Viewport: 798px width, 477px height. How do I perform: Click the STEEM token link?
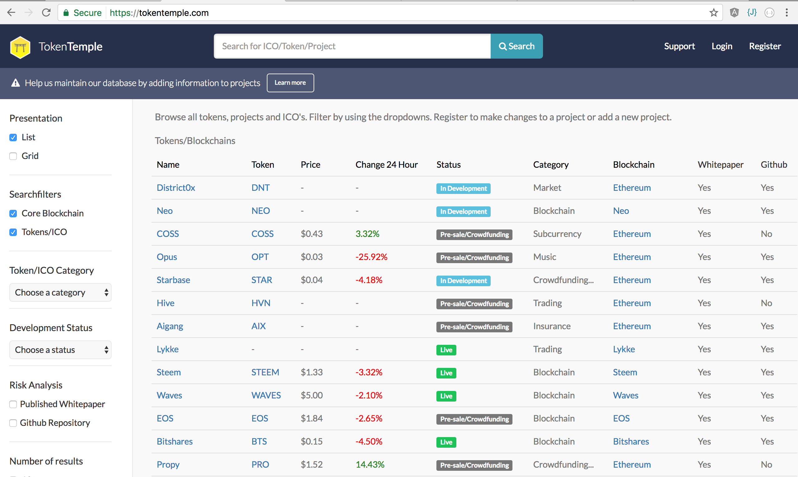[265, 372]
